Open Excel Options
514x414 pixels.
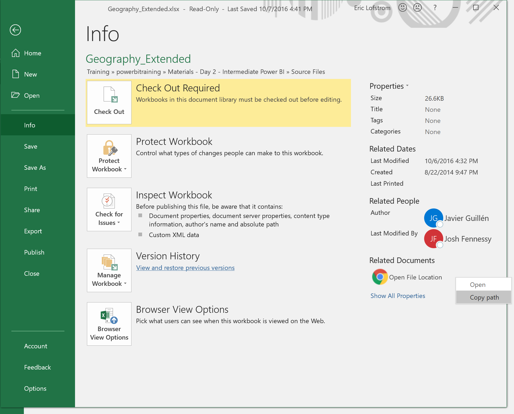38,388
